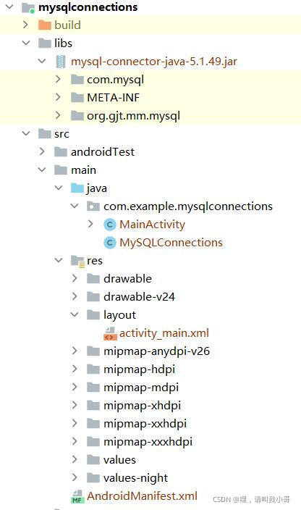Expand the androidTest folder
This screenshot has width=301, height=510.
[x=42, y=151]
